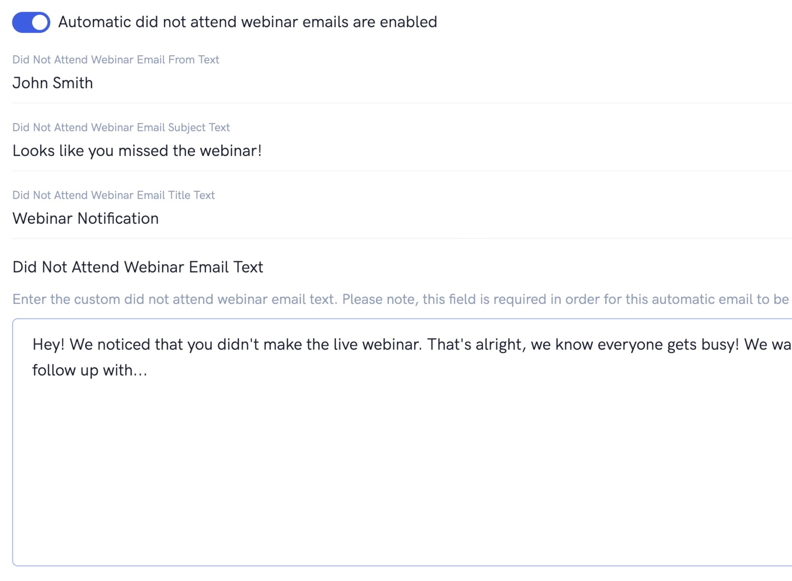Disable automatic did not attend webinar emails
Screen dimensions: 792x581
point(31,22)
